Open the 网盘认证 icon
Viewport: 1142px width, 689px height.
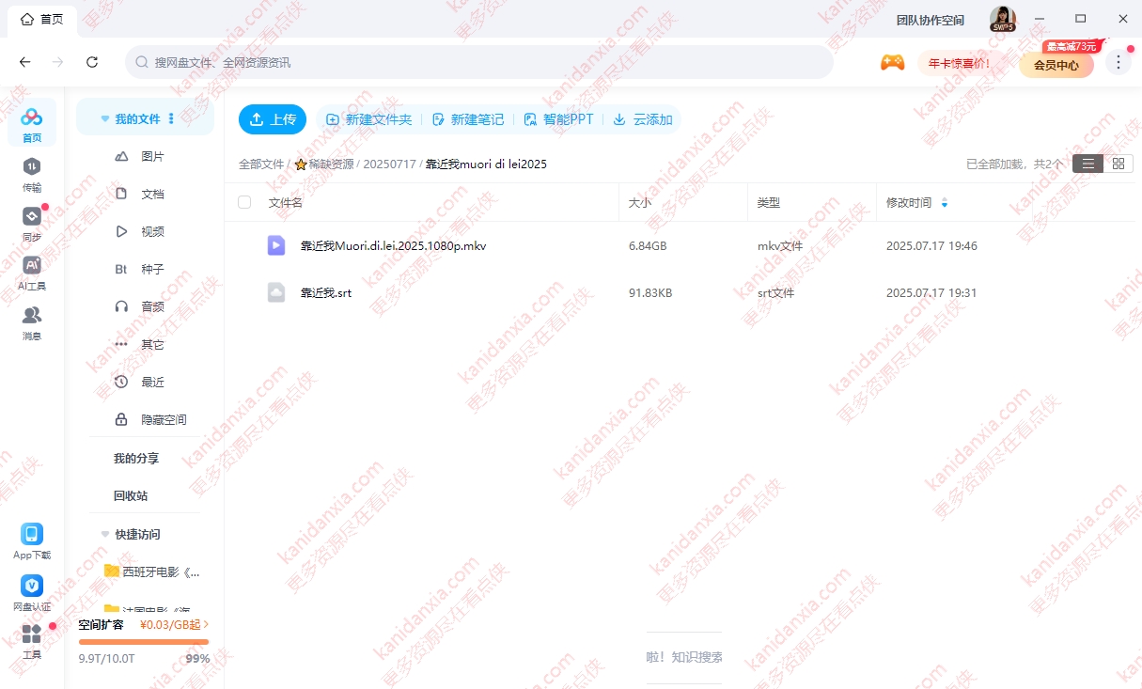(32, 587)
